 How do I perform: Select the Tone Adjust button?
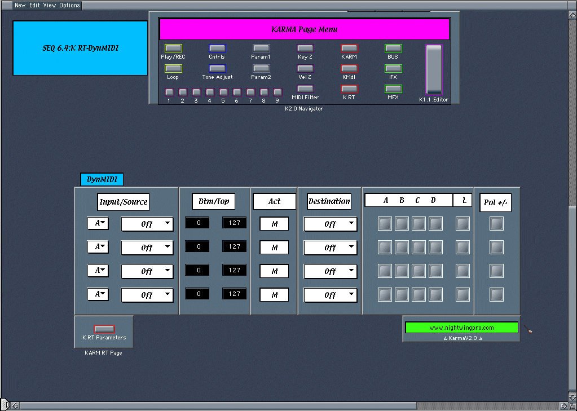pyautogui.click(x=217, y=68)
